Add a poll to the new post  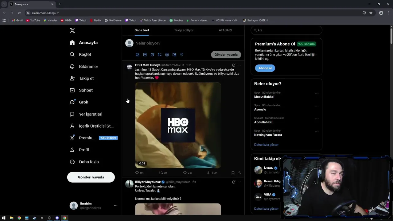click(160, 55)
